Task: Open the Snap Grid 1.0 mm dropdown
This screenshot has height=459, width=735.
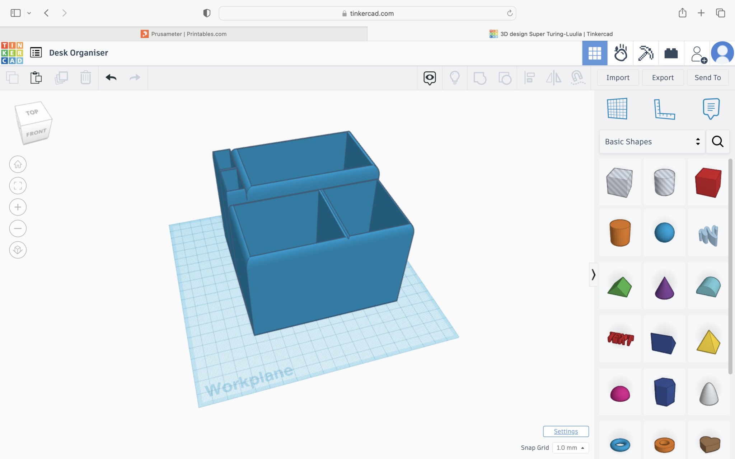Action: pos(570,448)
